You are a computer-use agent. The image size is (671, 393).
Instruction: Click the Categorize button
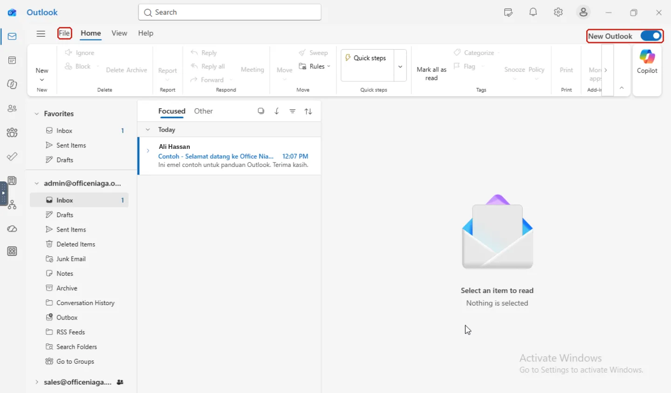click(x=475, y=53)
